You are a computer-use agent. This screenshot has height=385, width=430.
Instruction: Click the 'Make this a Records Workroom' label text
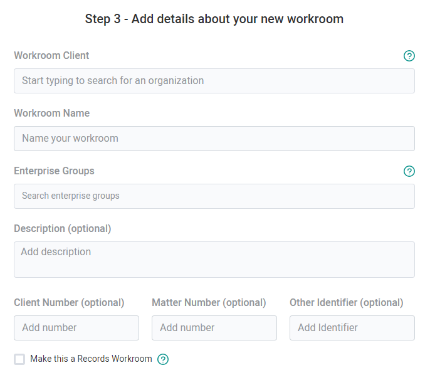(91, 359)
